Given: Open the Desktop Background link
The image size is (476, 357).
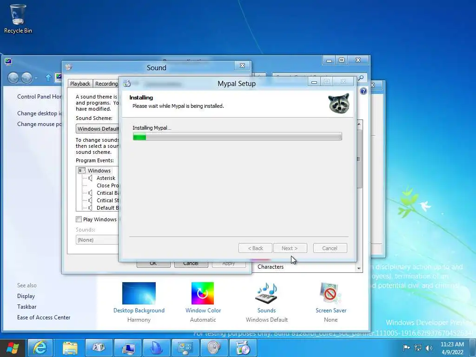Looking at the screenshot, I should click(x=139, y=310).
